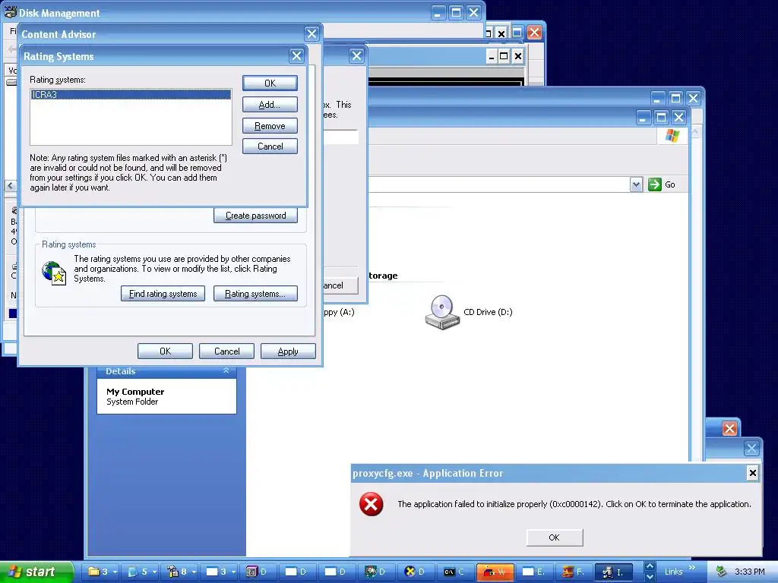
Task: Click the Disk Management title bar icon
Action: click(x=10, y=12)
